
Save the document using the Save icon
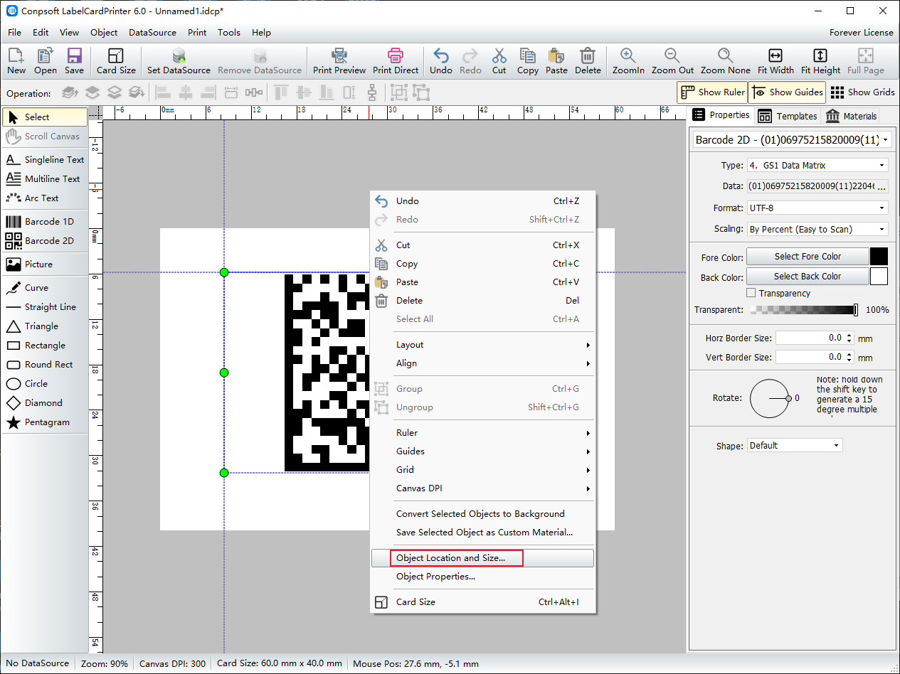click(x=74, y=61)
